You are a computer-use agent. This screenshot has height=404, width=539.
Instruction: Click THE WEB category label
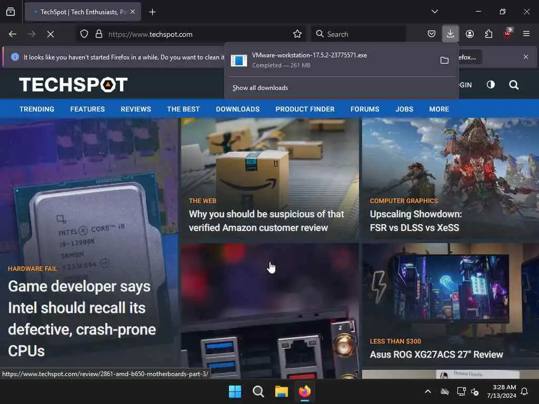(203, 201)
